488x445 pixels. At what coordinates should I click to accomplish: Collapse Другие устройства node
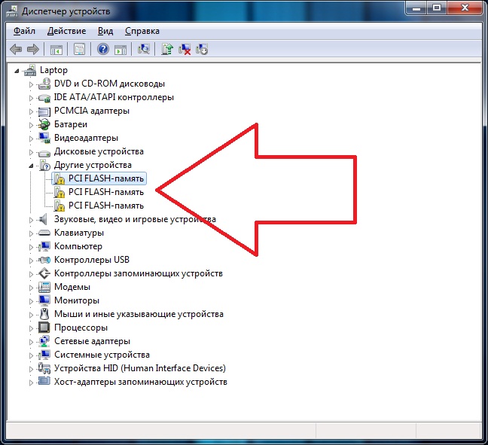tap(31, 166)
